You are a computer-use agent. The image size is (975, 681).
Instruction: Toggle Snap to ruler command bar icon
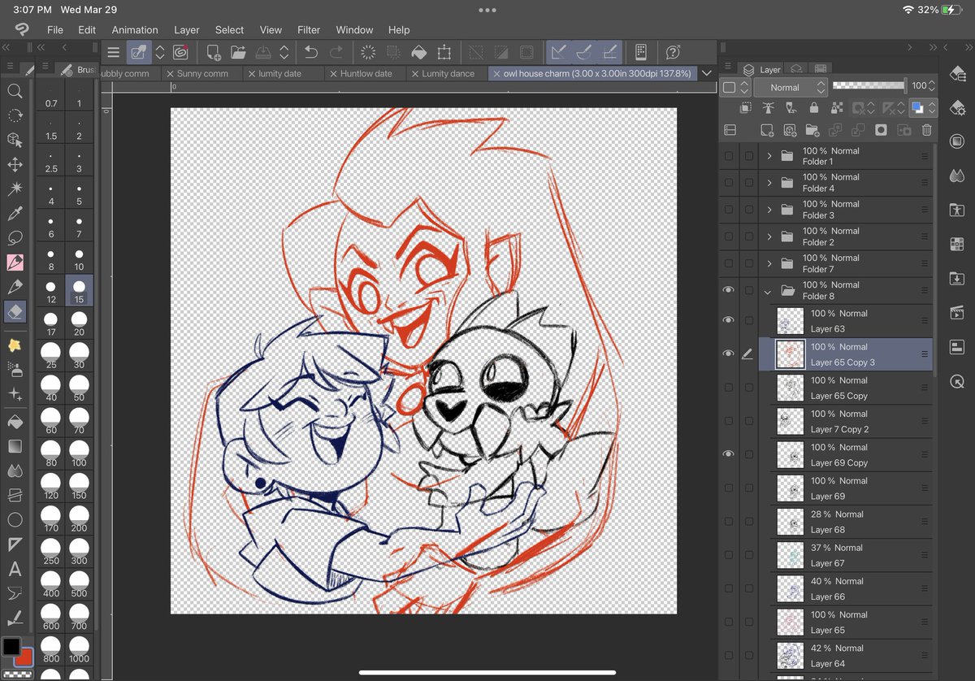(x=558, y=52)
